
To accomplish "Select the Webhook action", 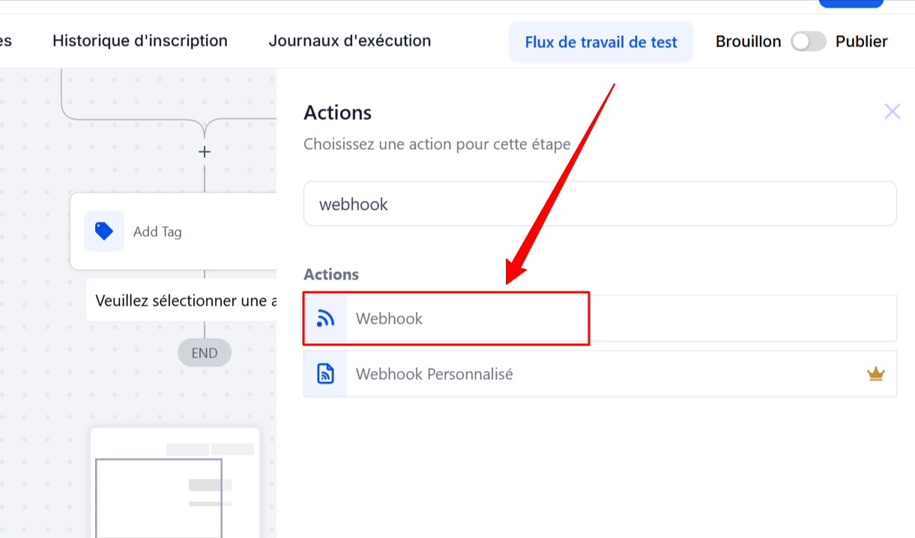I will [600, 318].
